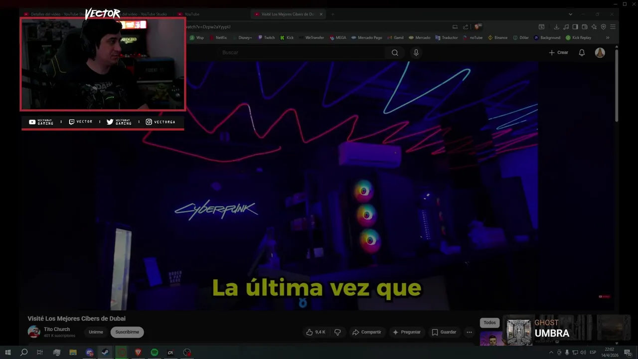Click the Preguntar button
Viewport: 638px width, 359px height.
pos(406,332)
